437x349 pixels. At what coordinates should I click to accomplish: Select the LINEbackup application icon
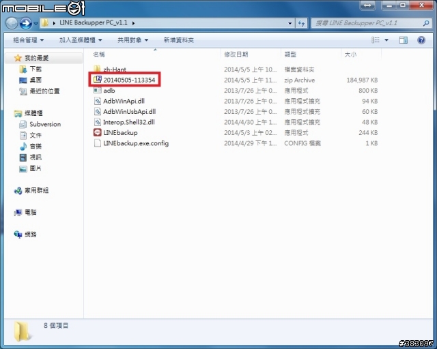click(x=97, y=132)
